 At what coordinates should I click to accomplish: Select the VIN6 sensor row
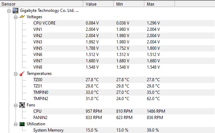point(124,55)
